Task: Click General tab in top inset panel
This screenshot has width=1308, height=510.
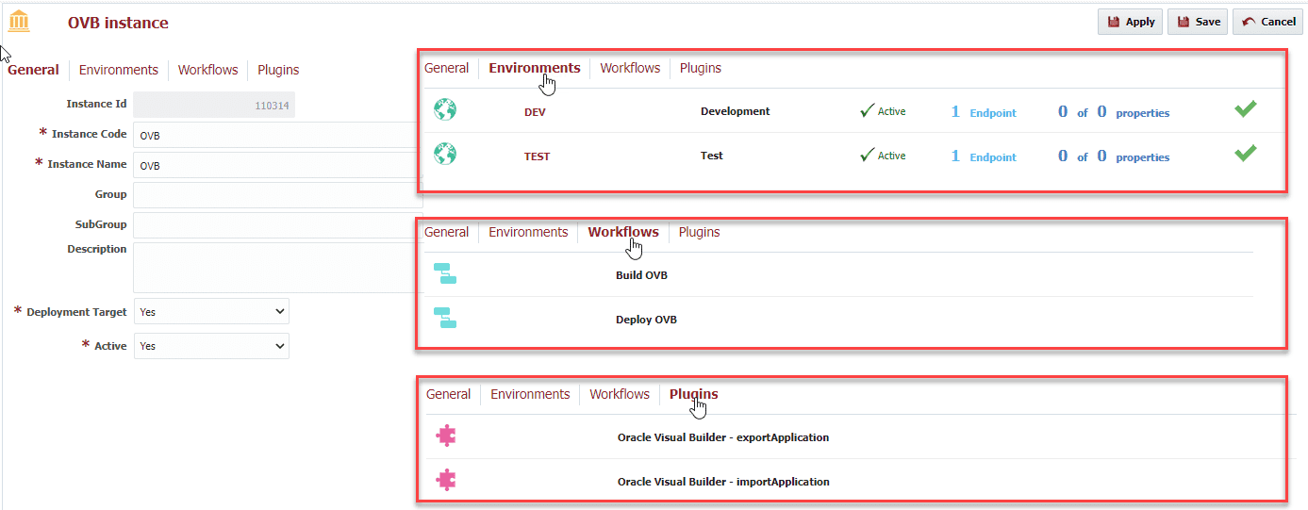Action: pyautogui.click(x=447, y=68)
